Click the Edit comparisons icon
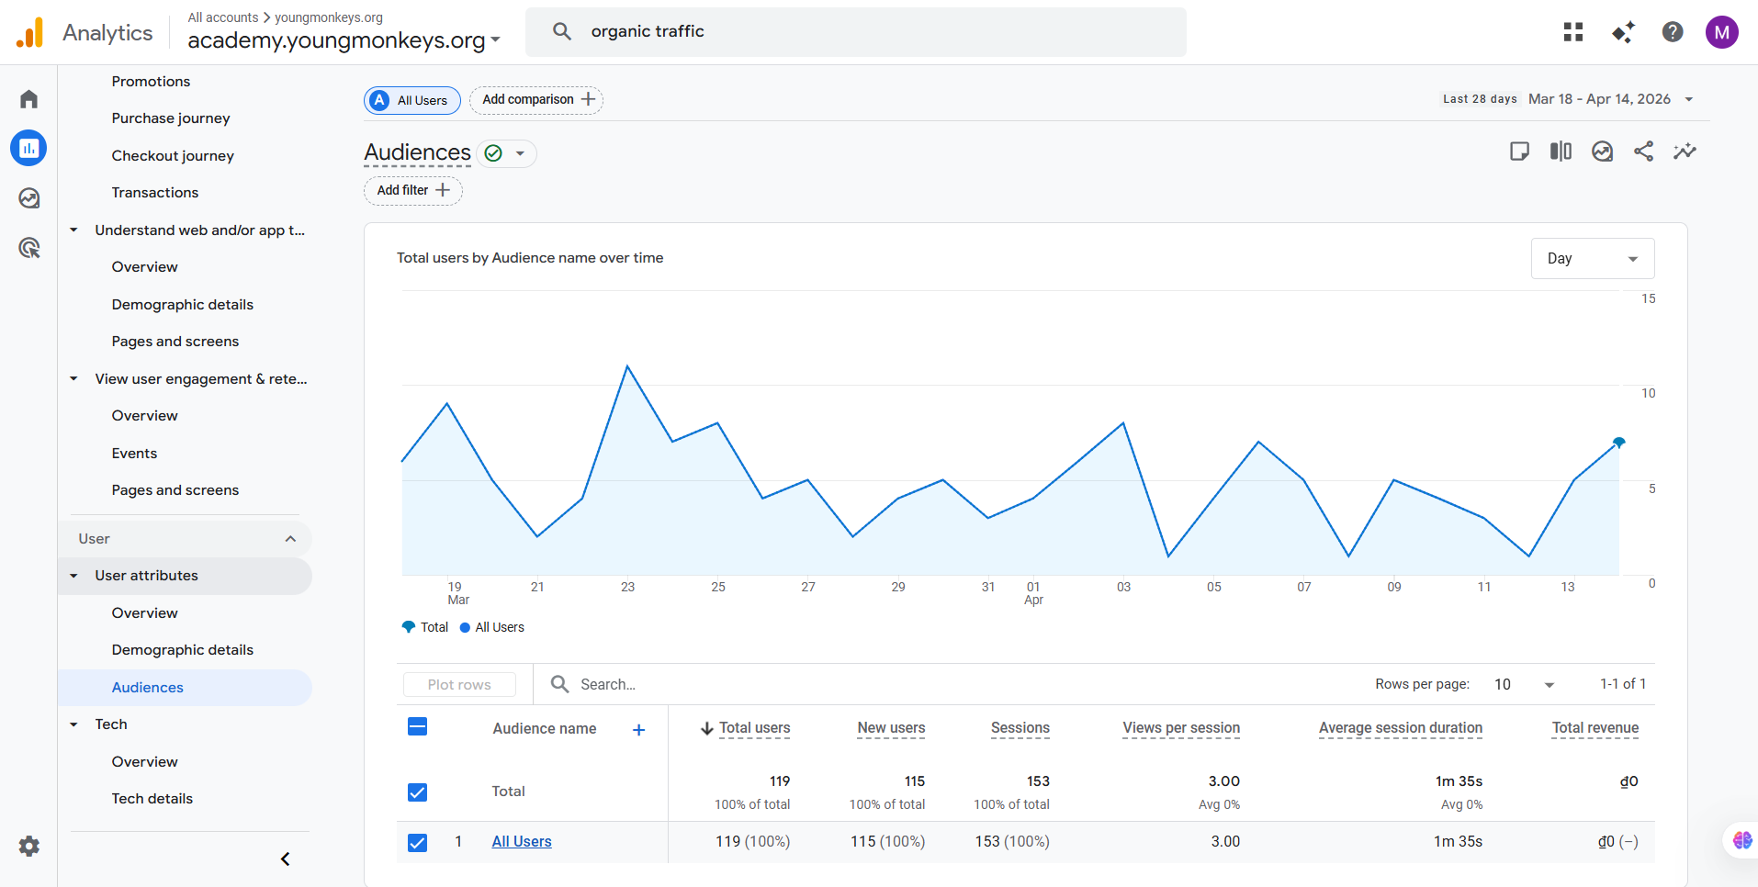Screen dimensions: 1758x887 click(1561, 152)
